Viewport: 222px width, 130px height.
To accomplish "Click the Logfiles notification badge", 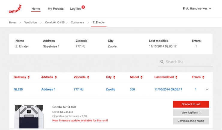I will coord(83,7).
